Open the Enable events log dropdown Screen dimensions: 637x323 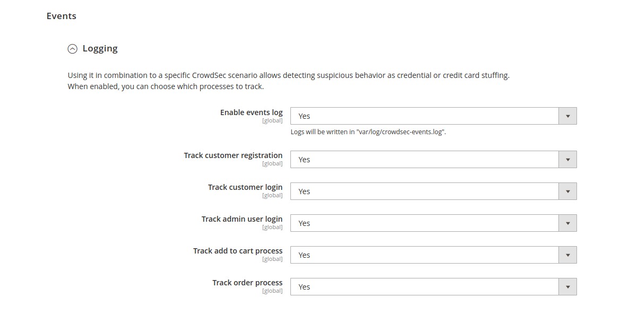(x=425, y=116)
